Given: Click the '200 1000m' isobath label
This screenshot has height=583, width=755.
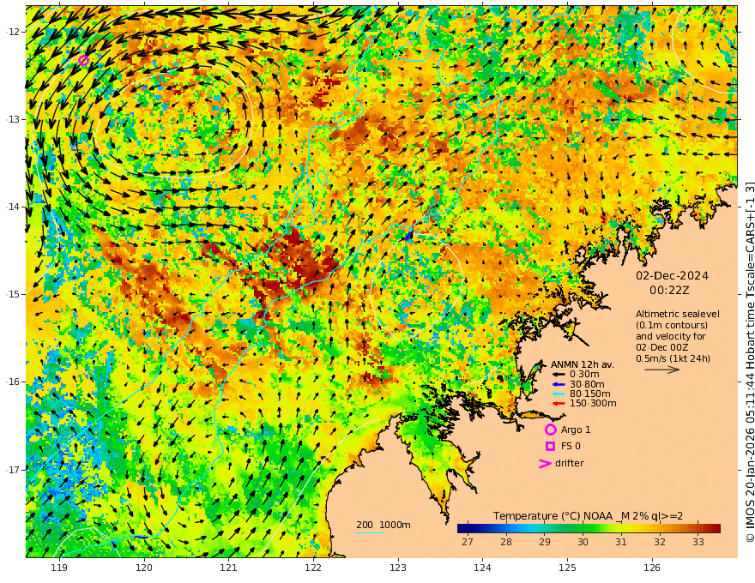Looking at the screenshot, I should point(384,525).
